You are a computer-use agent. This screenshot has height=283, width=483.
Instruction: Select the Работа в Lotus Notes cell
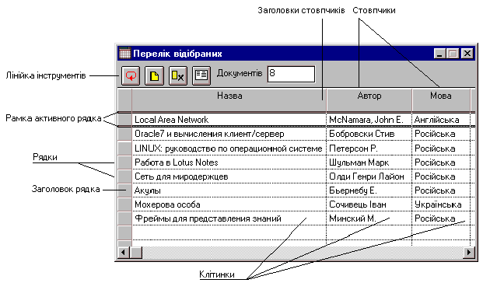[229, 162]
